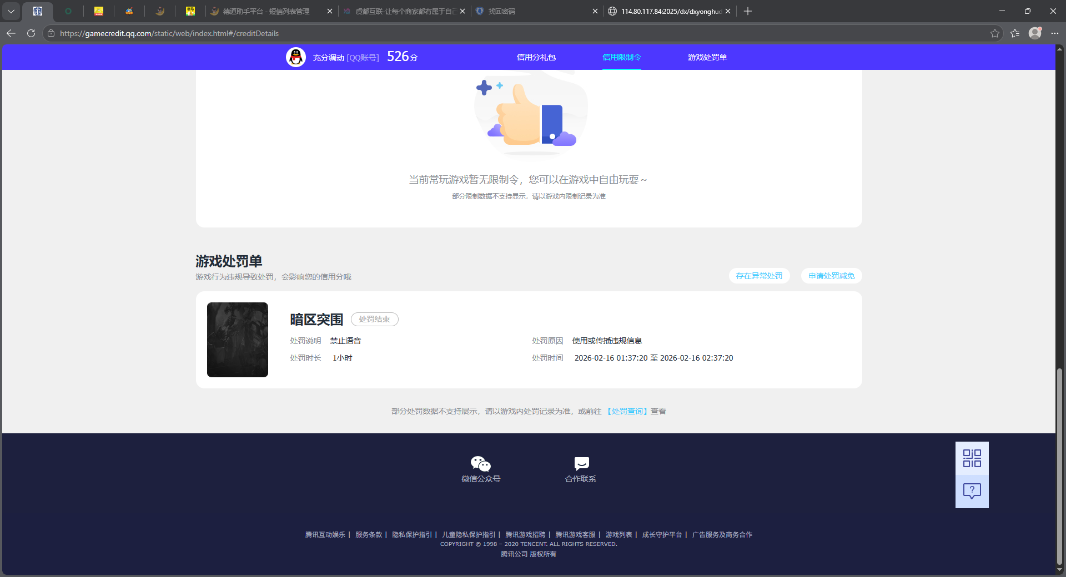Open the 服务条款 footer link
This screenshot has width=1066, height=577.
pos(368,535)
